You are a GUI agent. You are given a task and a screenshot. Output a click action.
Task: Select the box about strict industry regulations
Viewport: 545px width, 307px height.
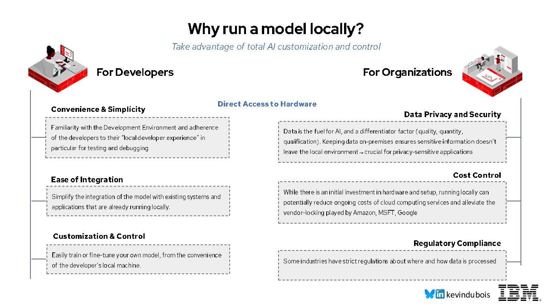click(392, 265)
